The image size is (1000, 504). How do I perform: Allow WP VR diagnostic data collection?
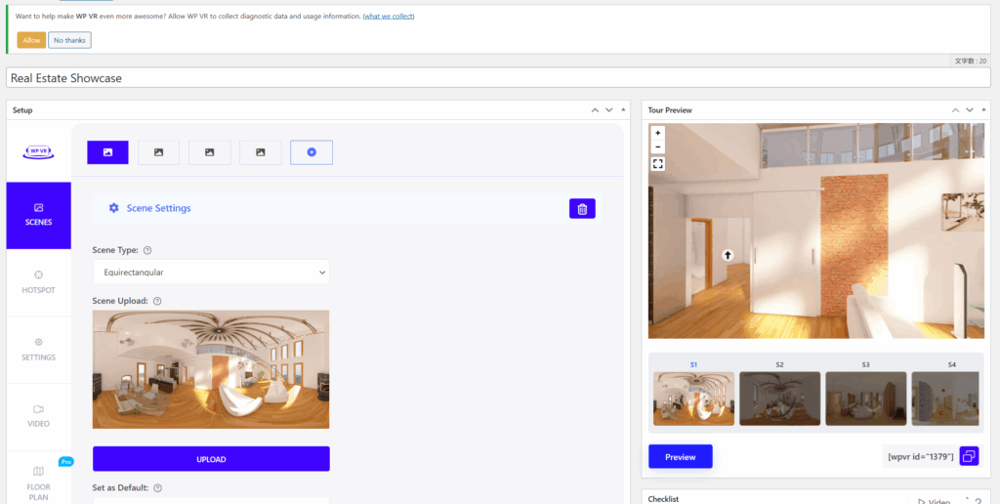[x=31, y=40]
